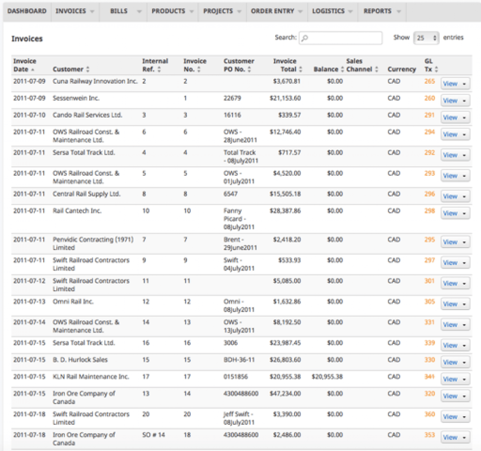Image resolution: width=481 pixels, height=451 pixels.
Task: Sort table by Invoice Date column
Action: pyautogui.click(x=24, y=65)
